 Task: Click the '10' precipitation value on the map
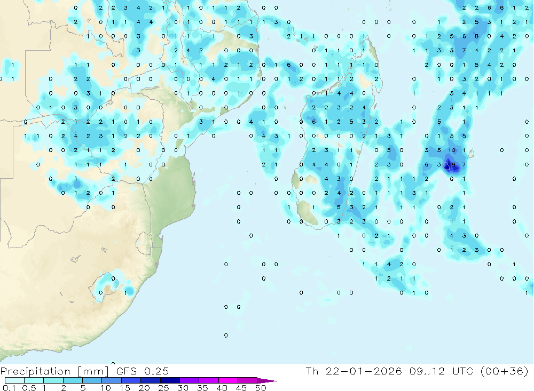(452, 150)
